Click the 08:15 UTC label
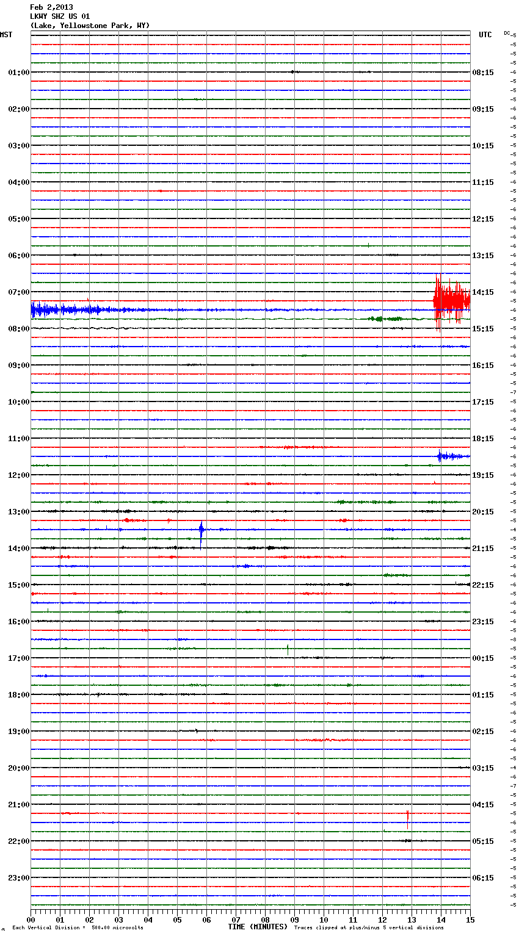The height and width of the screenshot is (936, 519). point(483,73)
